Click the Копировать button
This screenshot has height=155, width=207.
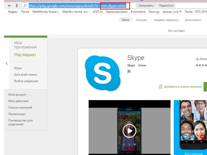pyautogui.click(x=146, y=6)
